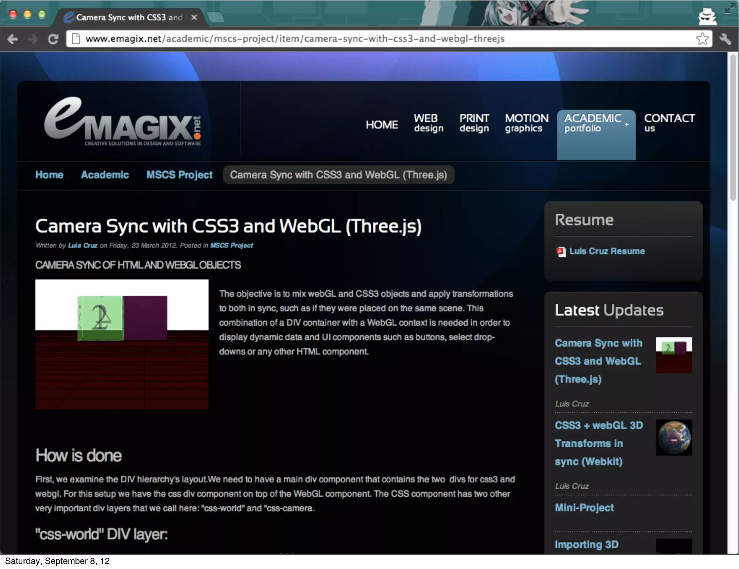Click the page vertical scrollbar
Viewport: 739px width, 569px height.
coord(733,126)
